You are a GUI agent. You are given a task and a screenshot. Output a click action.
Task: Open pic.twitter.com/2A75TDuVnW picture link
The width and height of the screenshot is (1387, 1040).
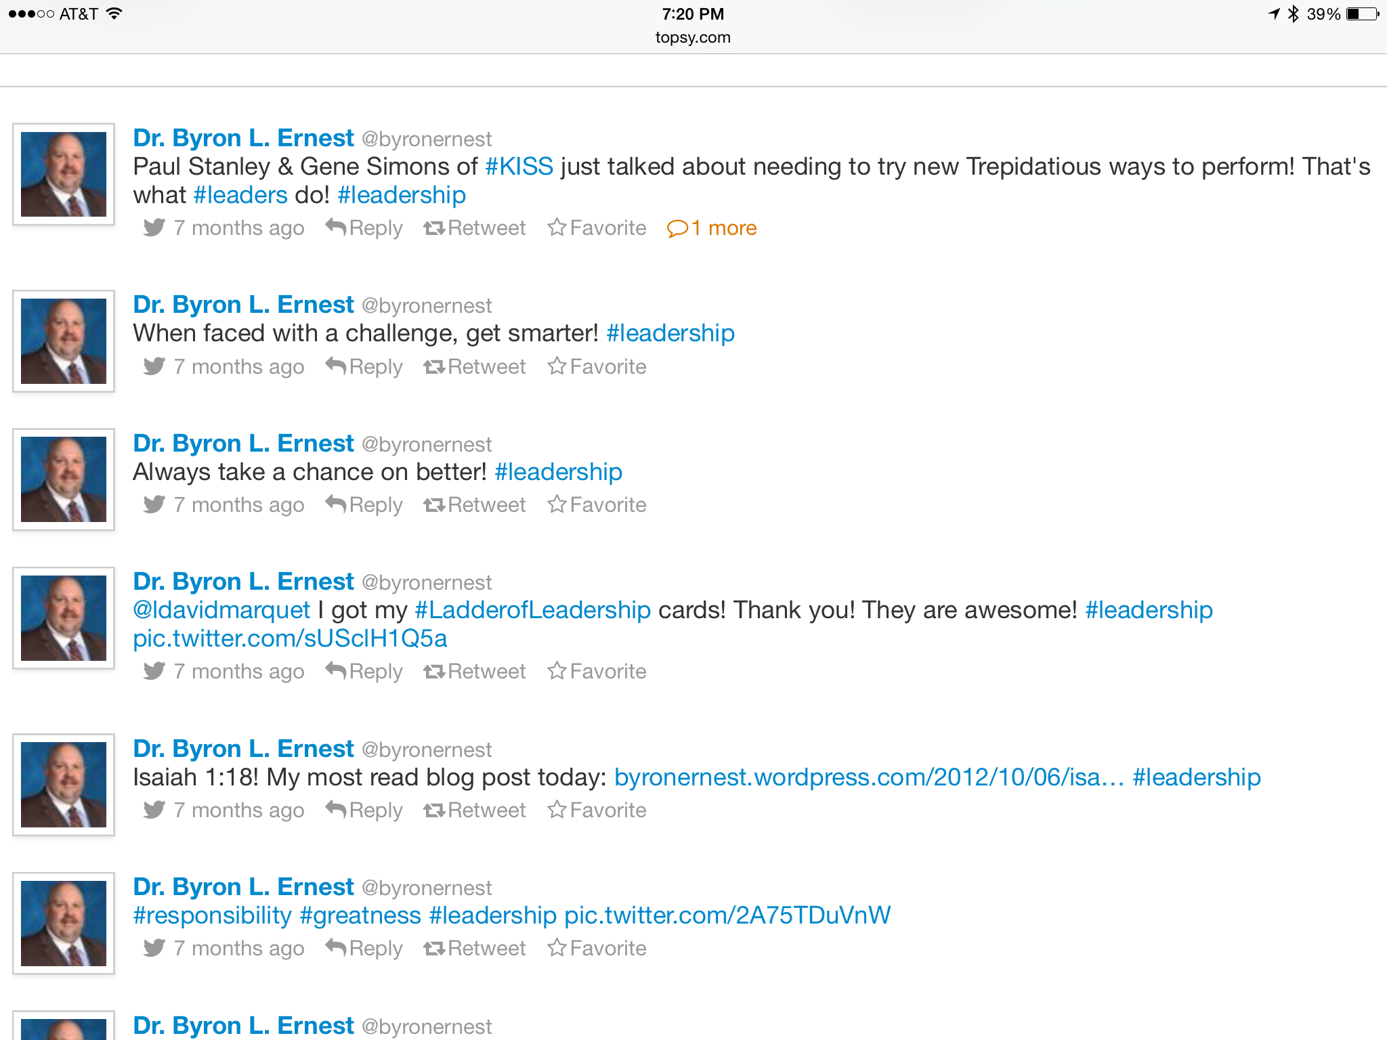727,915
